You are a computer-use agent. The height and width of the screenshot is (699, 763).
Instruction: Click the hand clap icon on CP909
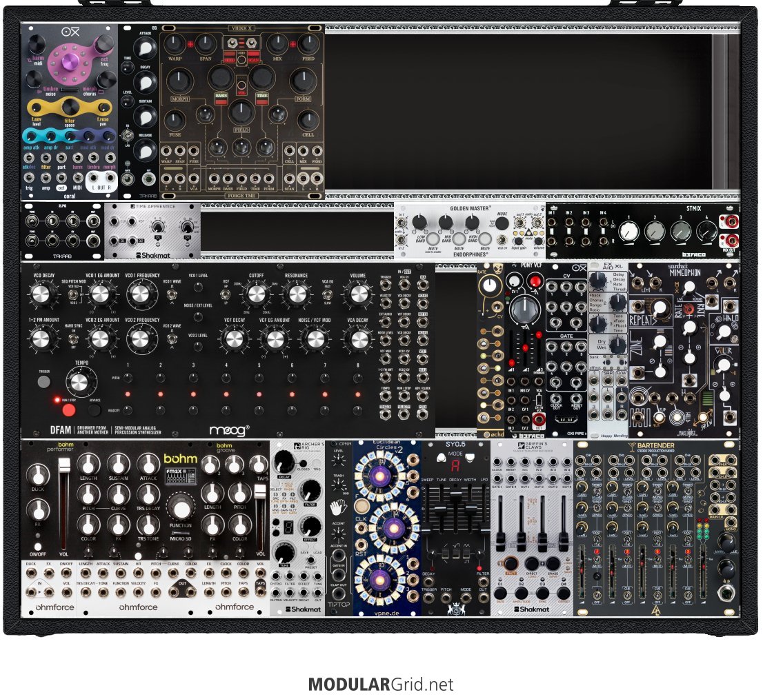tap(338, 509)
